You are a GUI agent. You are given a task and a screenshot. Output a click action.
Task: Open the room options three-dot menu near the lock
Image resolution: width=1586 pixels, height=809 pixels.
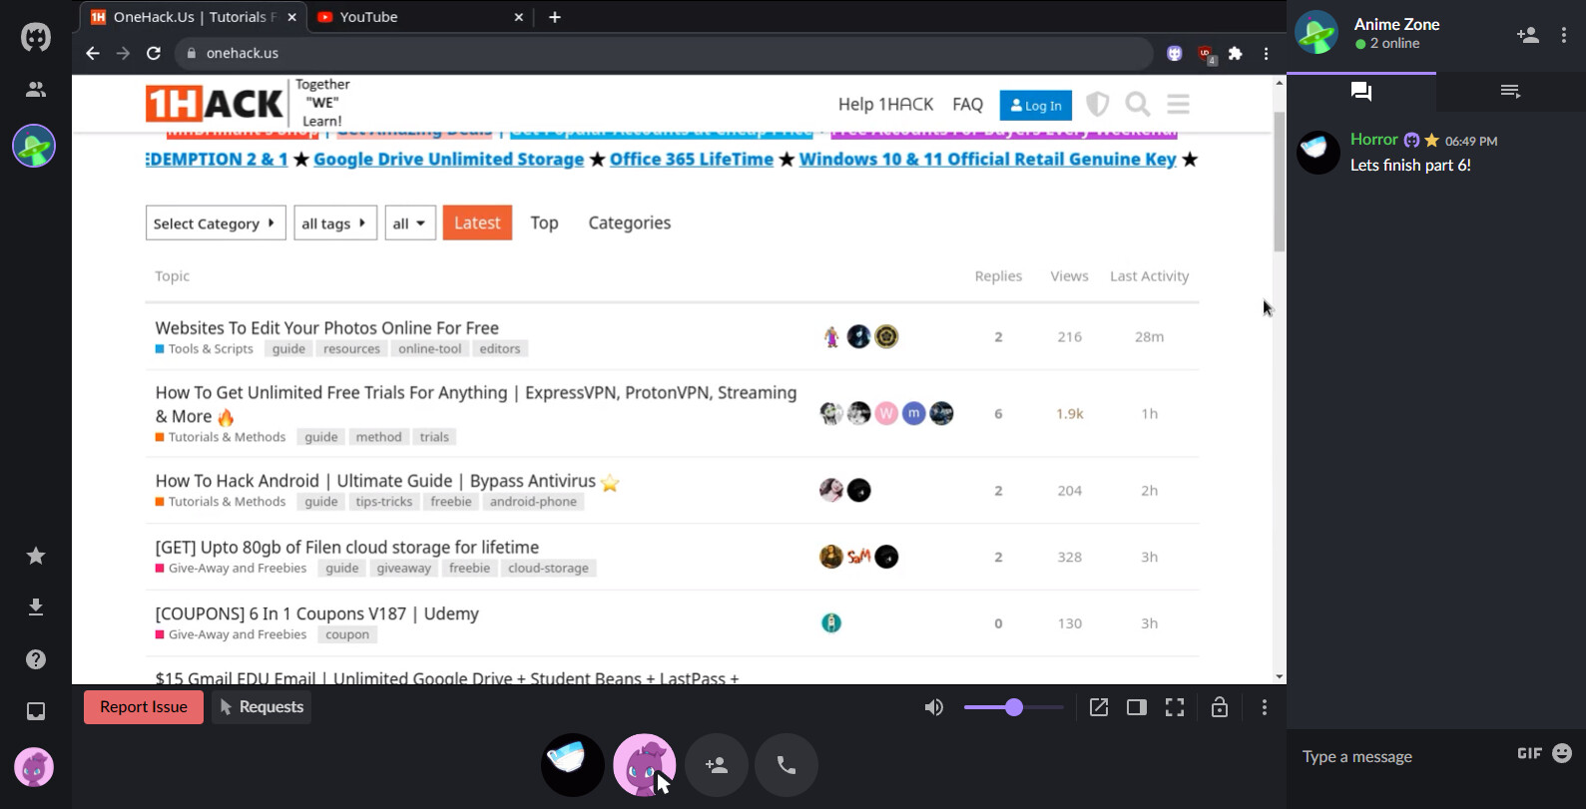[1265, 707]
